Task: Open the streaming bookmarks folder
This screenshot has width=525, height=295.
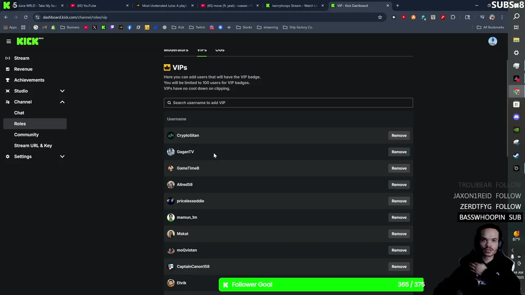Action: point(267,27)
